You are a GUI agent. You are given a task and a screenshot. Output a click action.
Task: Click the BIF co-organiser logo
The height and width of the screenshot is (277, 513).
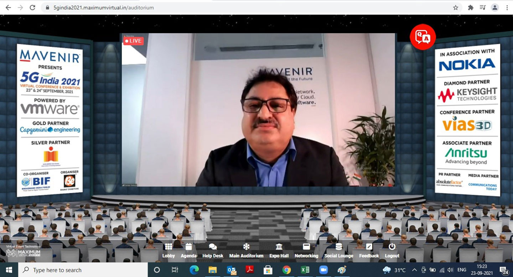(x=36, y=183)
